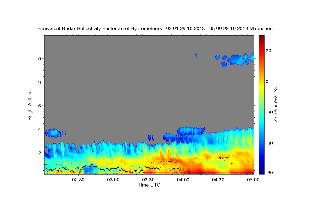The image size is (314, 209).
Task: Click the colorbar tick label 0
Action: coord(267,82)
